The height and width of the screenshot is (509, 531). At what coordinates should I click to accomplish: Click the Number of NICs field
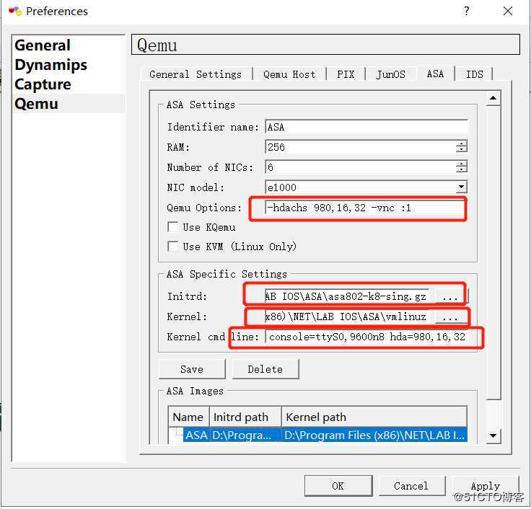point(360,167)
